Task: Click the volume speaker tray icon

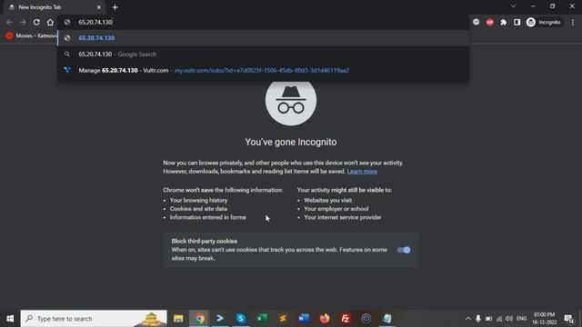Action: 509,319
